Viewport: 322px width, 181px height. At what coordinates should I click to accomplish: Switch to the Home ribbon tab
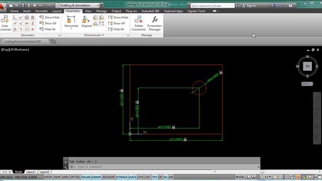[x=15, y=11]
